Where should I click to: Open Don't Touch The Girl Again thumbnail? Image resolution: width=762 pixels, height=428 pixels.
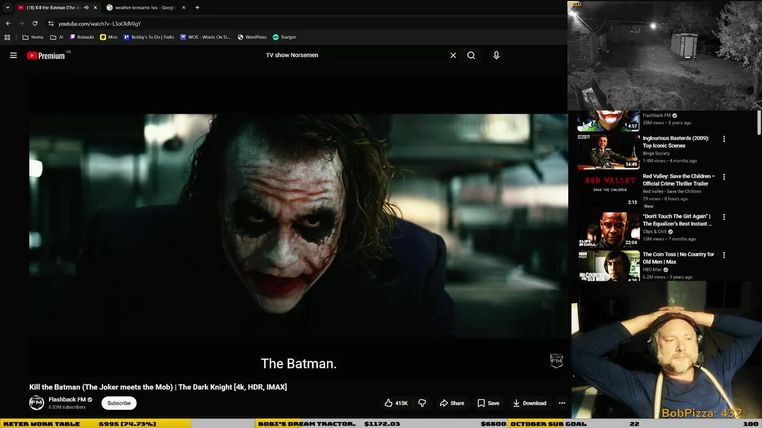click(608, 229)
